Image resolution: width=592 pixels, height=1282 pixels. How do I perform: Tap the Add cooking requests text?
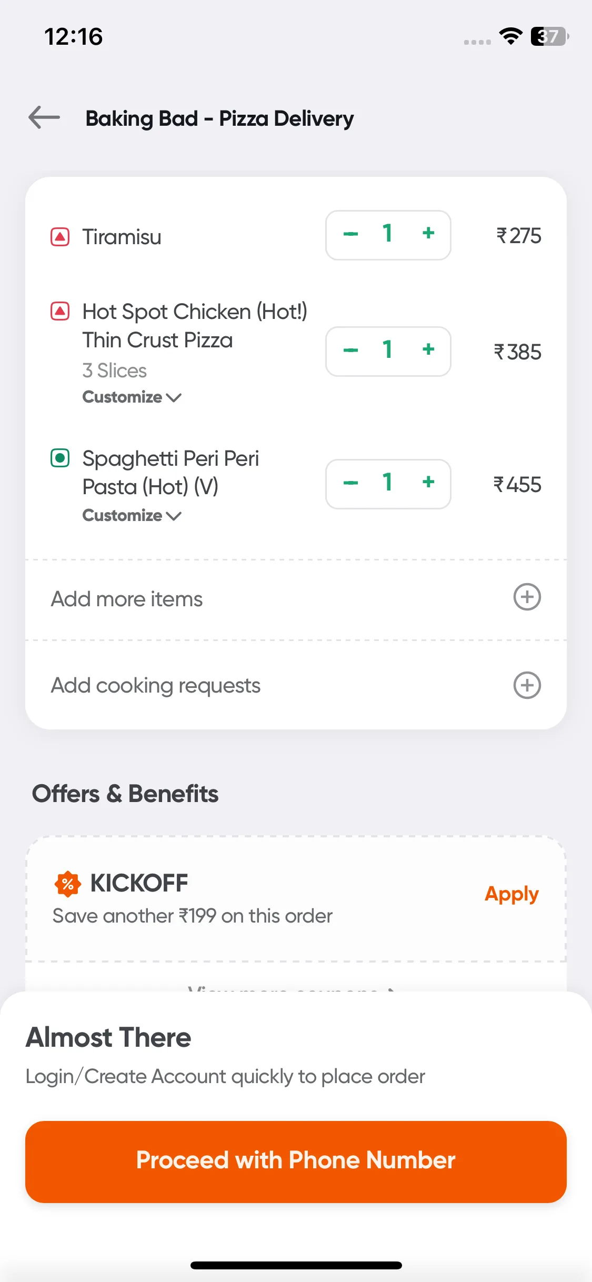[156, 686]
